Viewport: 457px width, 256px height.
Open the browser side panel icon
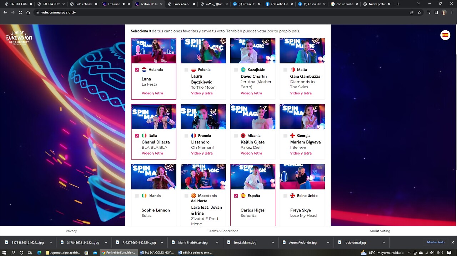pyautogui.click(x=436, y=12)
